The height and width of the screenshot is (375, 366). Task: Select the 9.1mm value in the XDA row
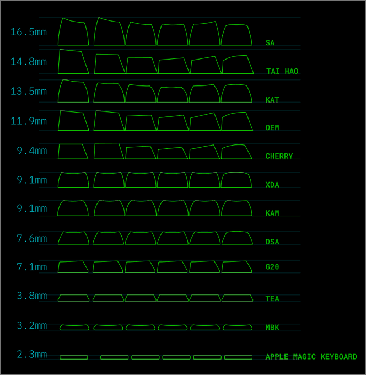[32, 180]
